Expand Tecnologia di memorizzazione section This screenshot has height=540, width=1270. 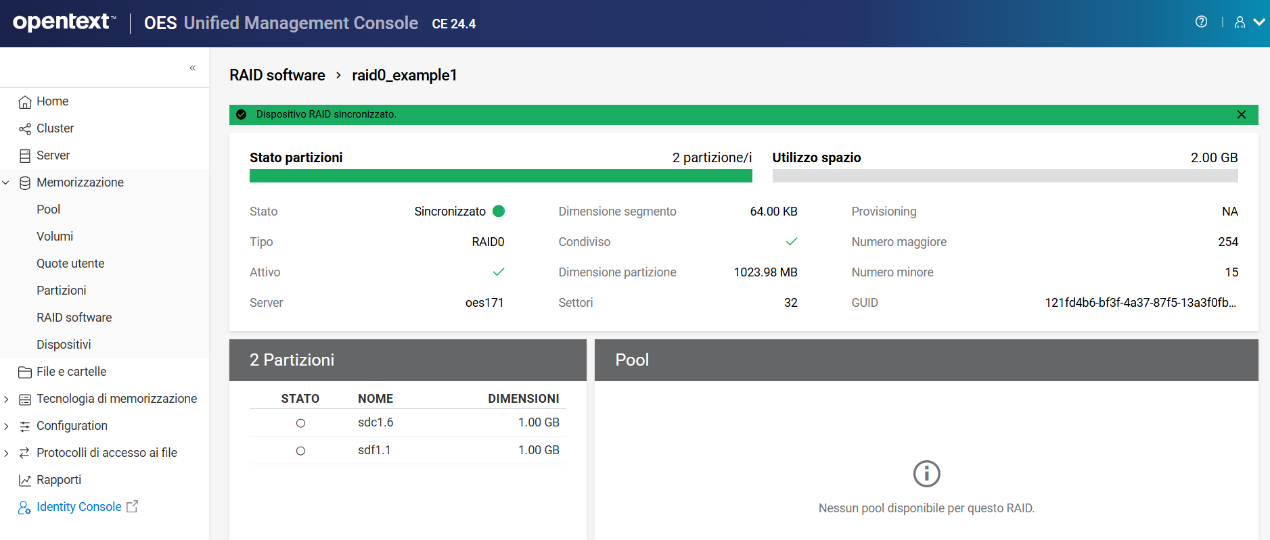(x=6, y=399)
